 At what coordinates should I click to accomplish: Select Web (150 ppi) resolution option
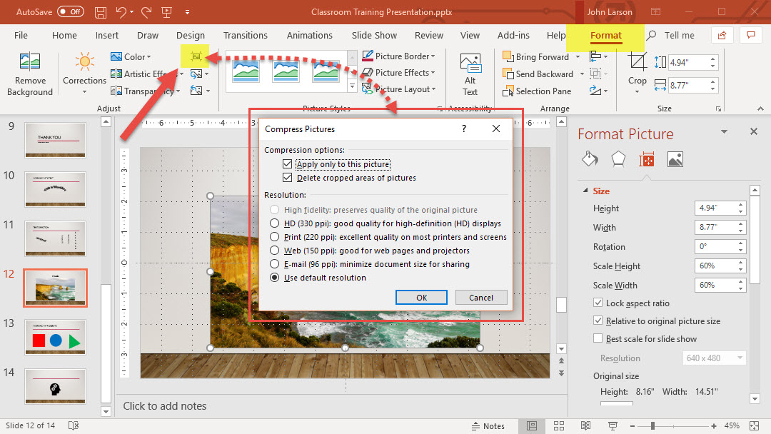(275, 251)
